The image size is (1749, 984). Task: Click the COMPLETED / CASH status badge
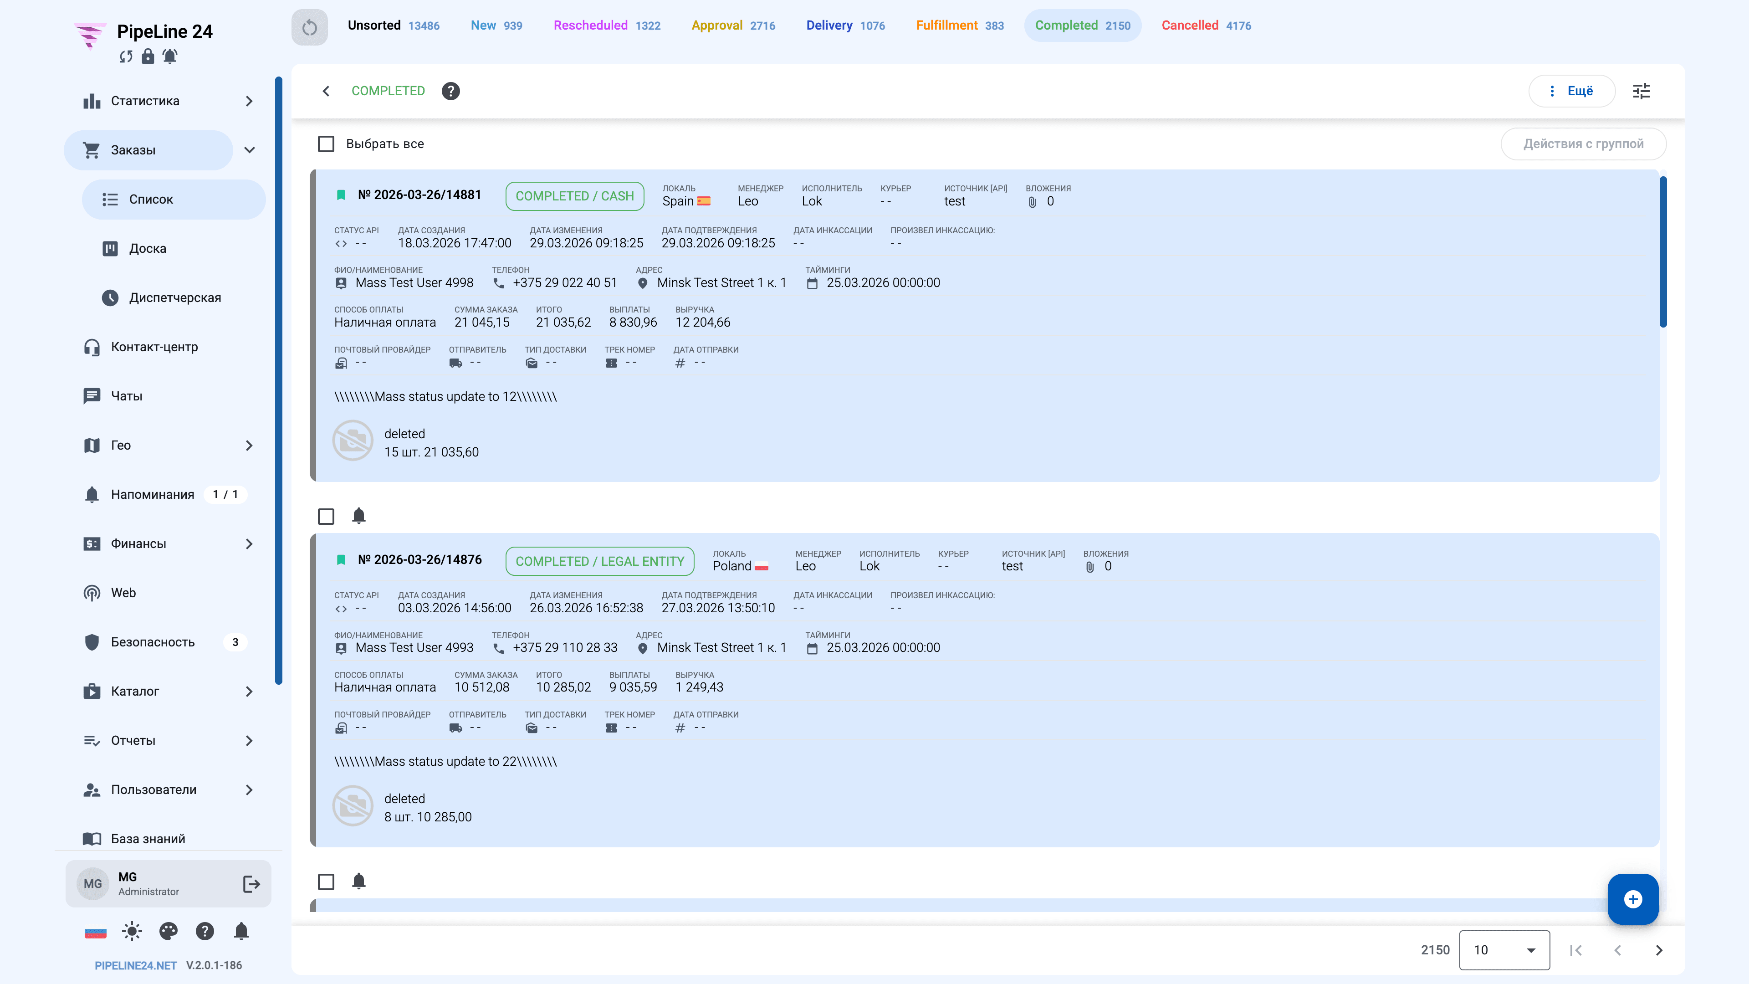(574, 196)
